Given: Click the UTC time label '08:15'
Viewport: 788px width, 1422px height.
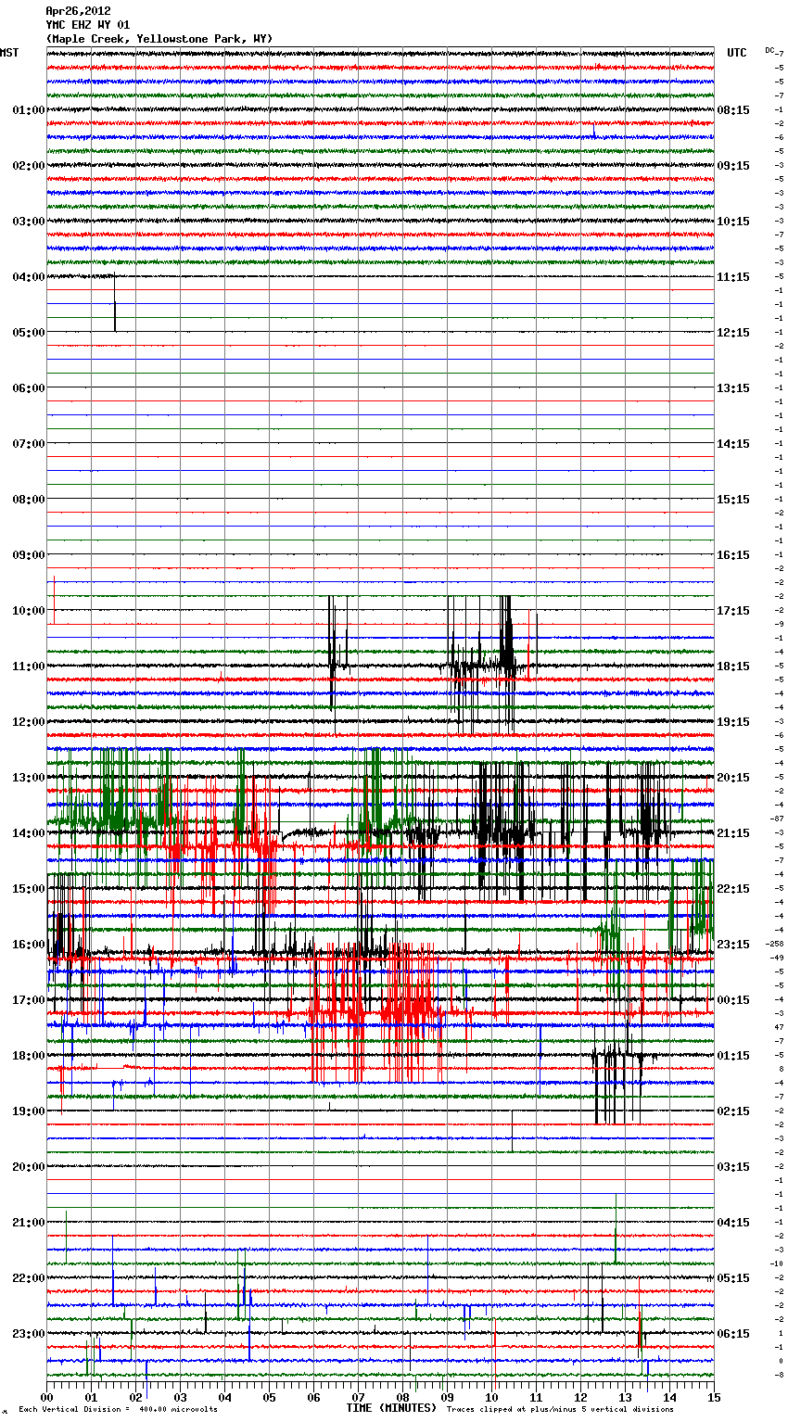Looking at the screenshot, I should tap(733, 110).
